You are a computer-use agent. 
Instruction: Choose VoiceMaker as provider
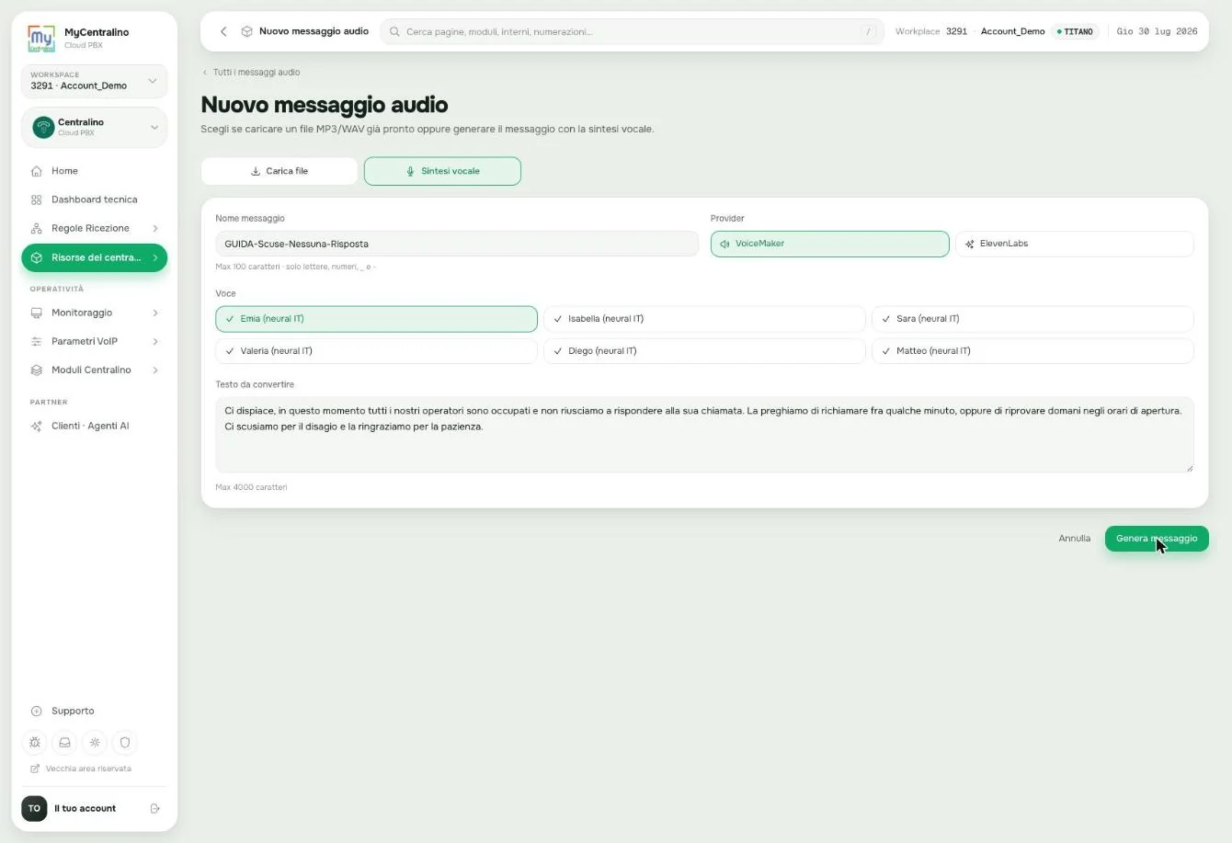point(829,244)
